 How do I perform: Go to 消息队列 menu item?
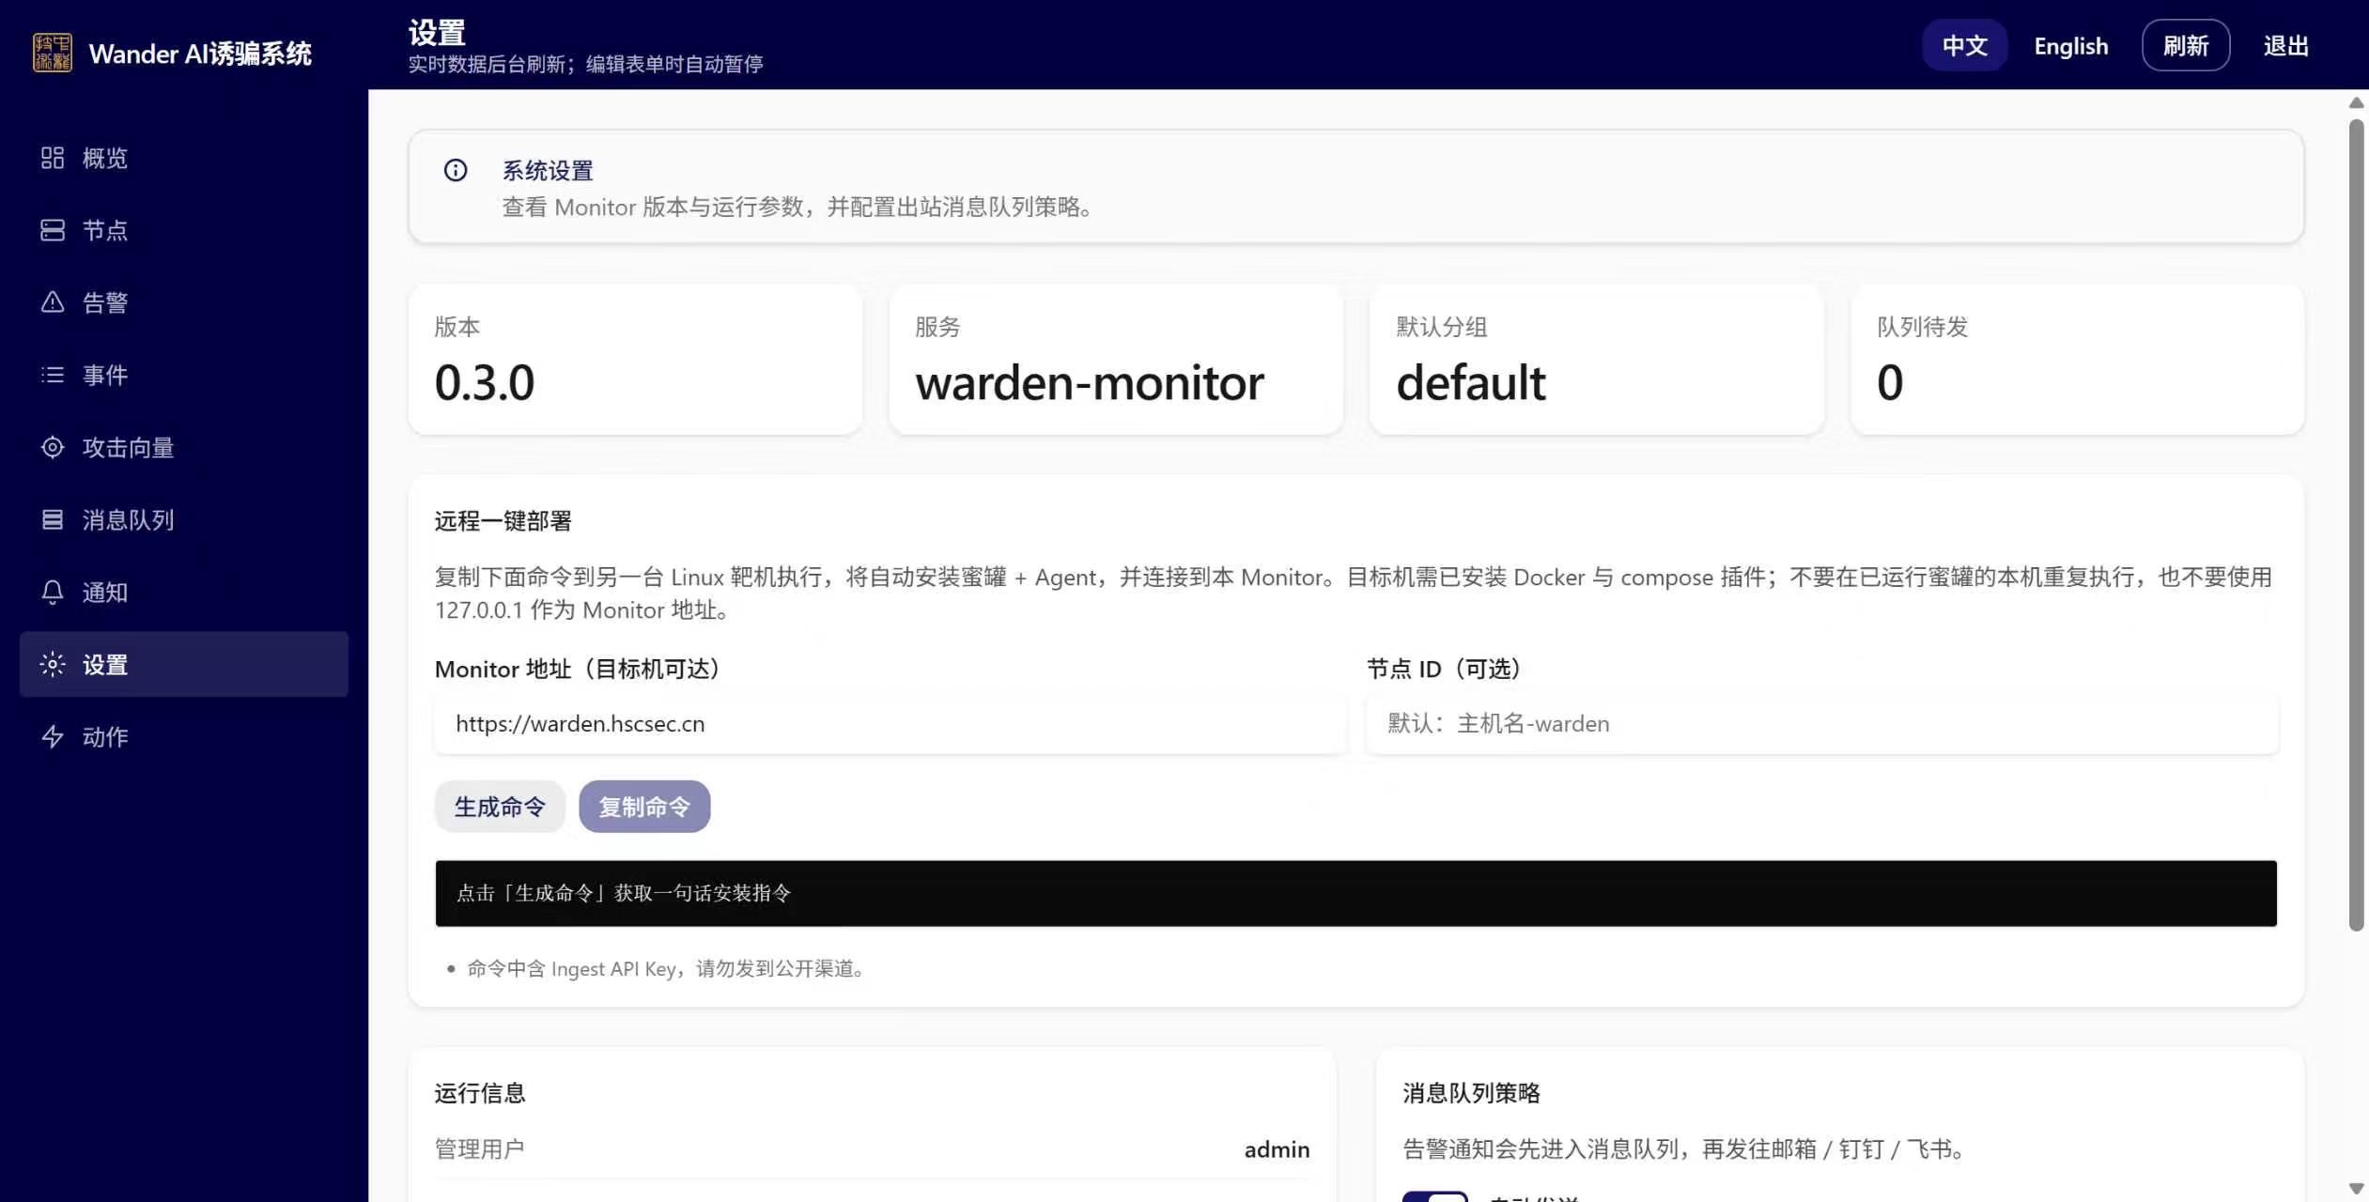[183, 519]
